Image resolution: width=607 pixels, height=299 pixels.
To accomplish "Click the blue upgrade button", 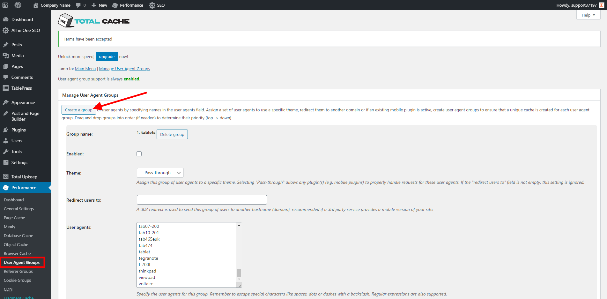I will tap(107, 56).
